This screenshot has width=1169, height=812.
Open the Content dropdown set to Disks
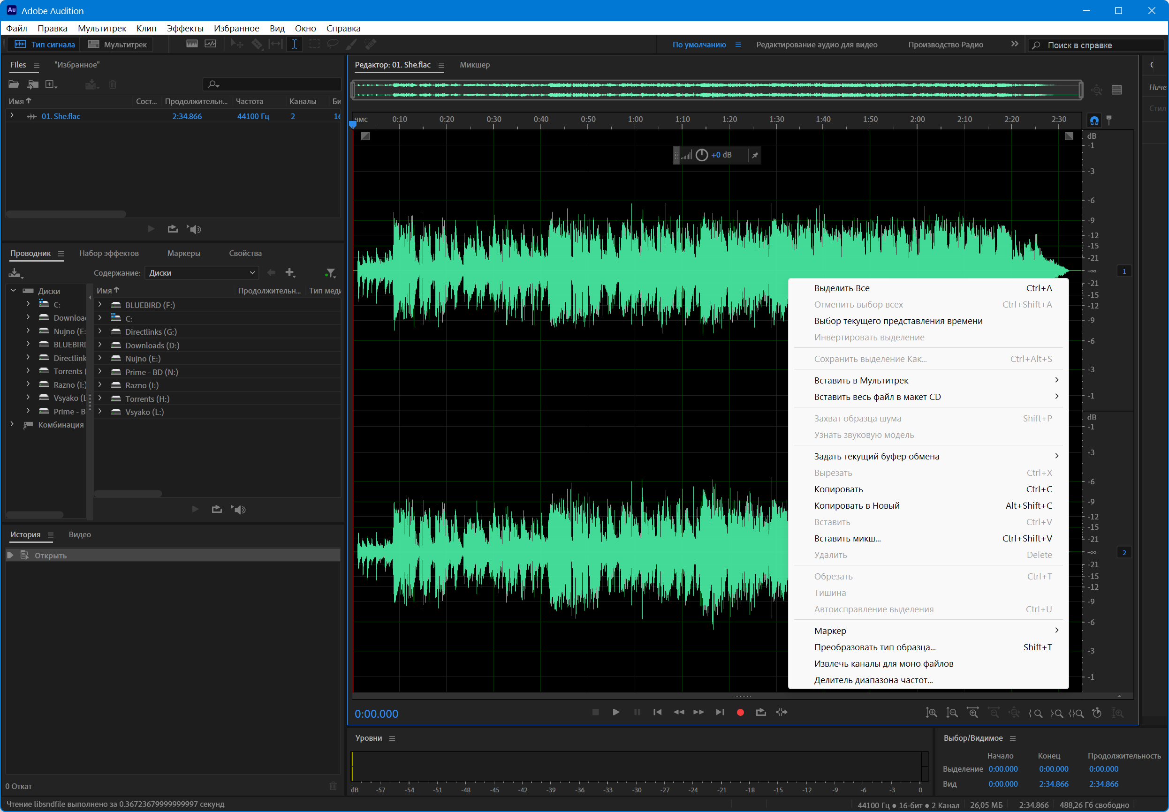pyautogui.click(x=202, y=273)
